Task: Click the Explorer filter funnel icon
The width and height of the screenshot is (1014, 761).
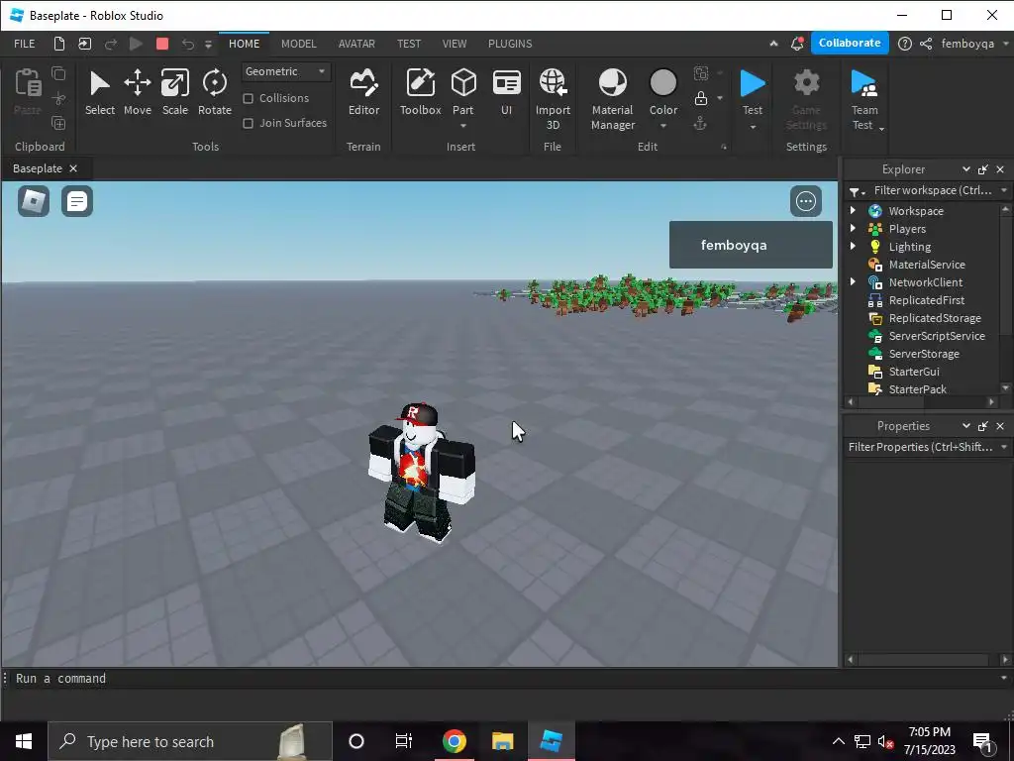Action: (855, 191)
